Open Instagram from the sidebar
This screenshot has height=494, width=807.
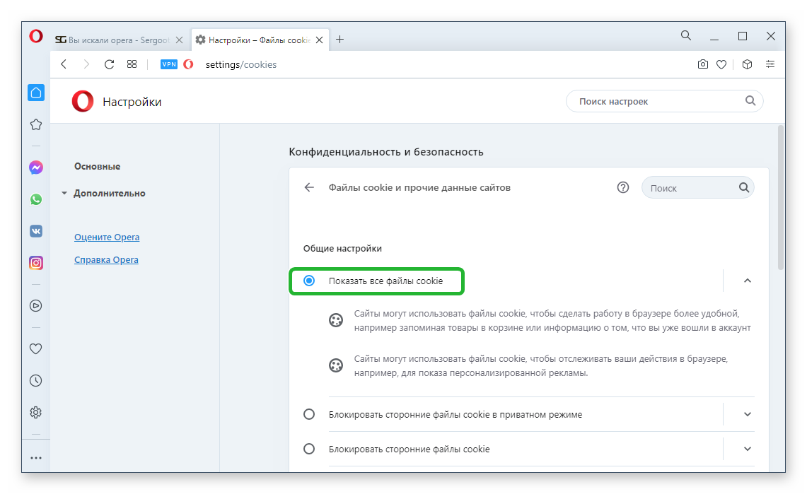point(36,263)
